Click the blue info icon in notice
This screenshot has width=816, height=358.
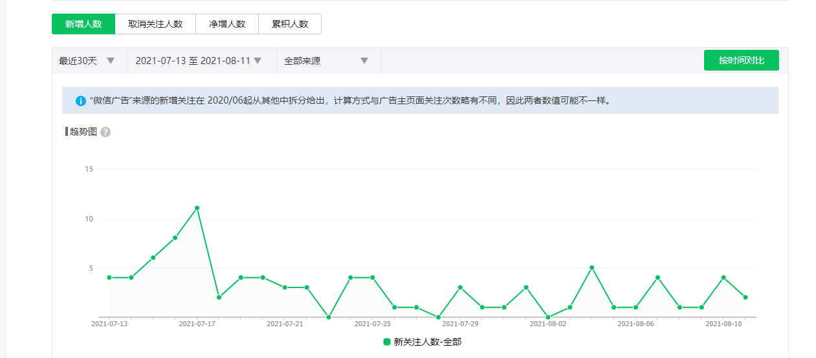tap(81, 101)
